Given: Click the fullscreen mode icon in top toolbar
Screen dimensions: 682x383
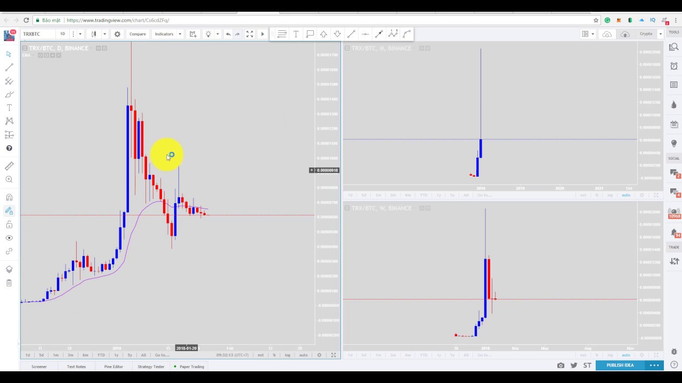Looking at the screenshot, I should tap(249, 34).
